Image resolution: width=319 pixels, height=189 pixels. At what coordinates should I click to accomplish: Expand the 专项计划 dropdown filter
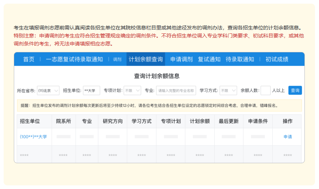pyautogui.click(x=132, y=91)
